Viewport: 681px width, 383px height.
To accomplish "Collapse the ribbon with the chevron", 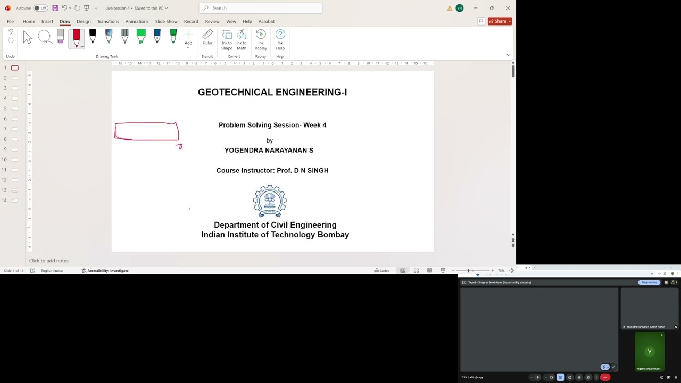I will tap(508, 55).
